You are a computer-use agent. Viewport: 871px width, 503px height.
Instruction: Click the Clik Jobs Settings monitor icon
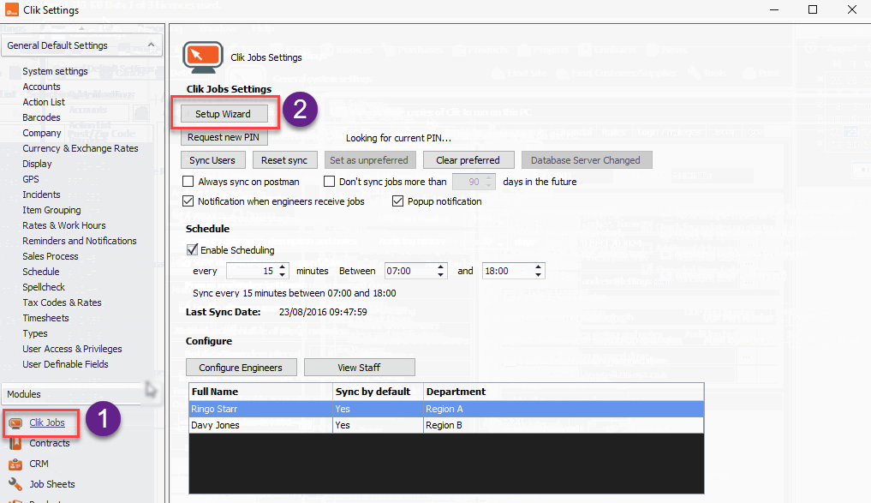(x=203, y=57)
